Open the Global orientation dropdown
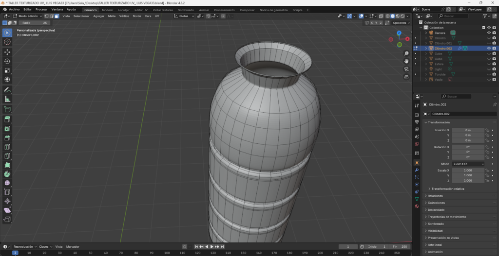The image size is (499, 256). [184, 16]
